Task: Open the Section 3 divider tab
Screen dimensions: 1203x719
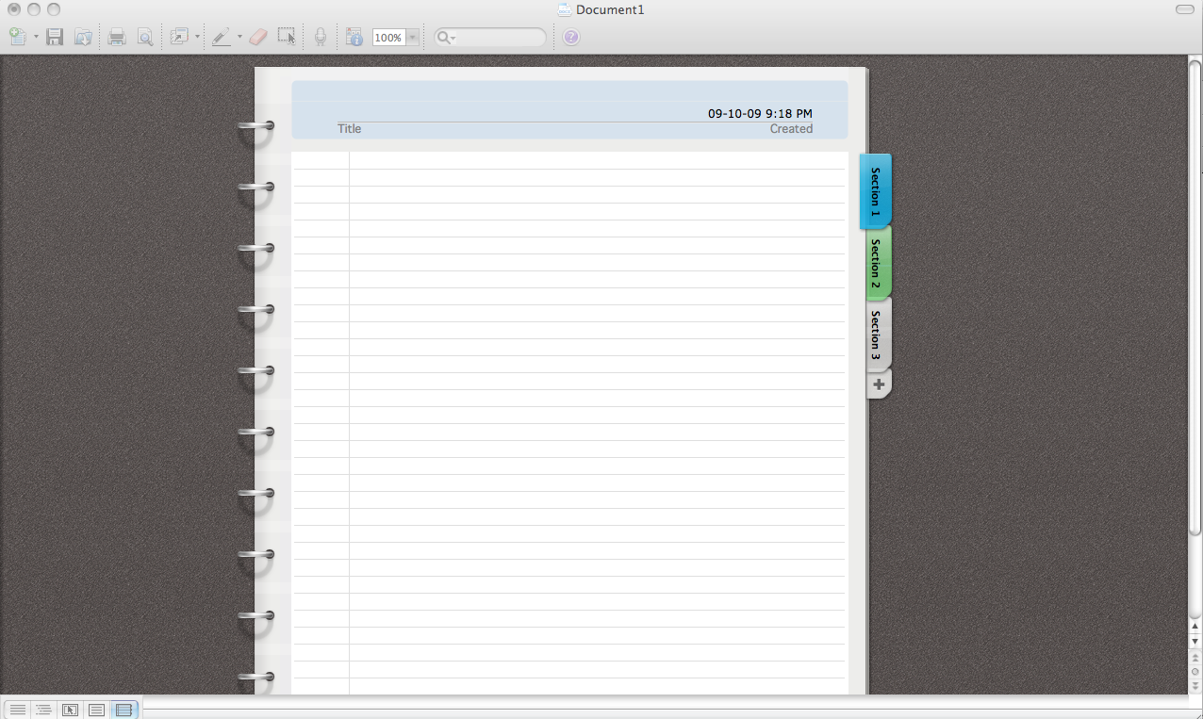Action: (876, 334)
